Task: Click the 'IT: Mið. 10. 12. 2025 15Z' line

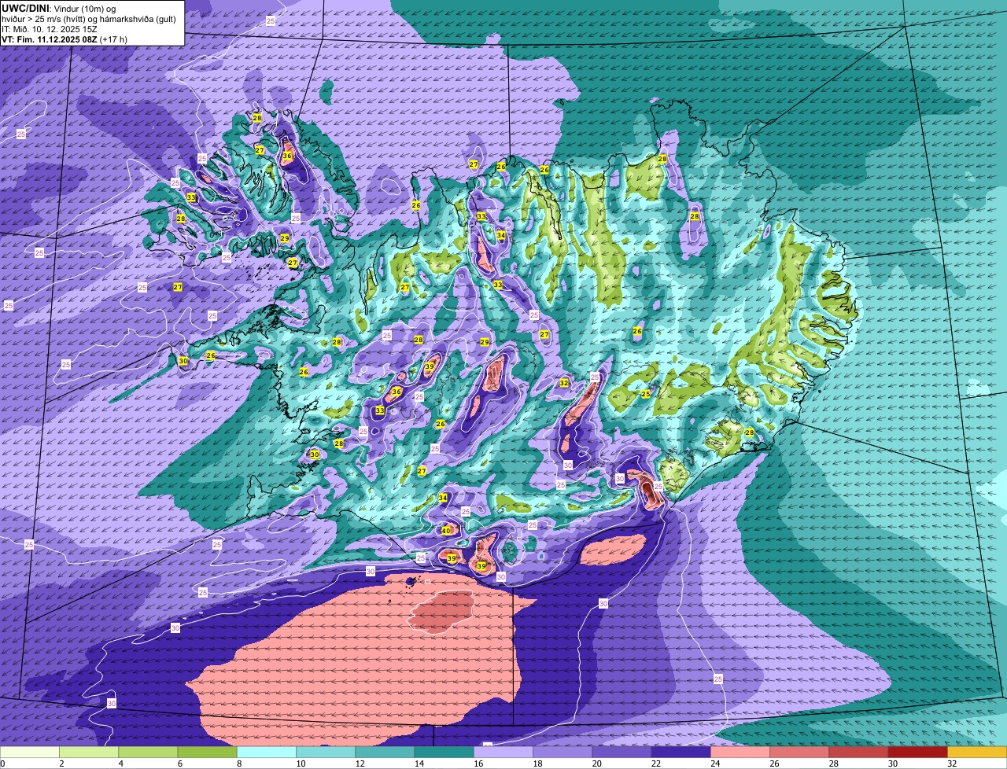Action: pyautogui.click(x=50, y=29)
